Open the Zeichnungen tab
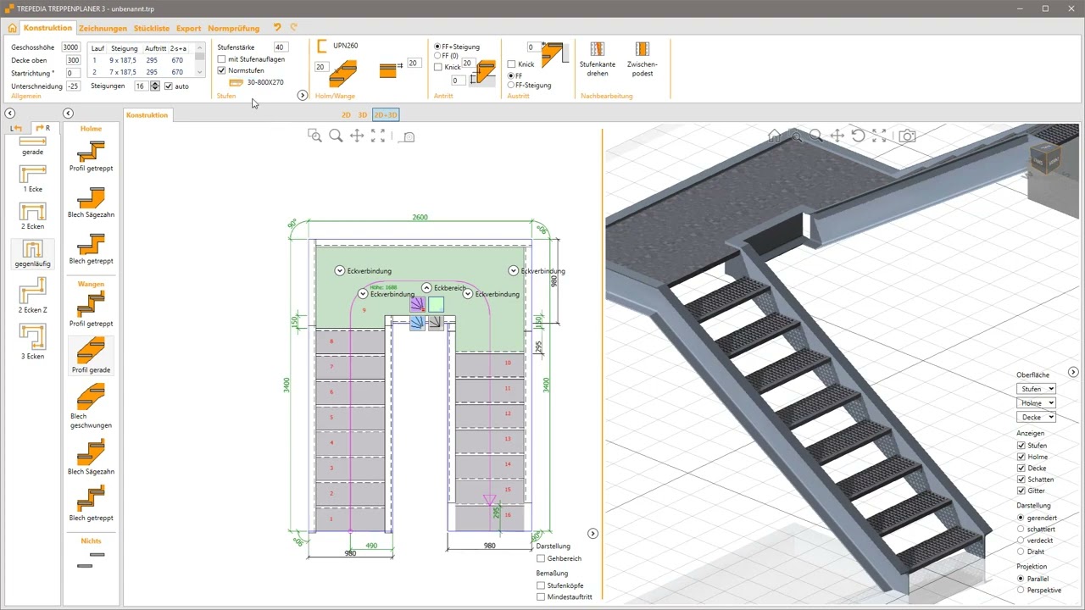The width and height of the screenshot is (1085, 610). [103, 29]
